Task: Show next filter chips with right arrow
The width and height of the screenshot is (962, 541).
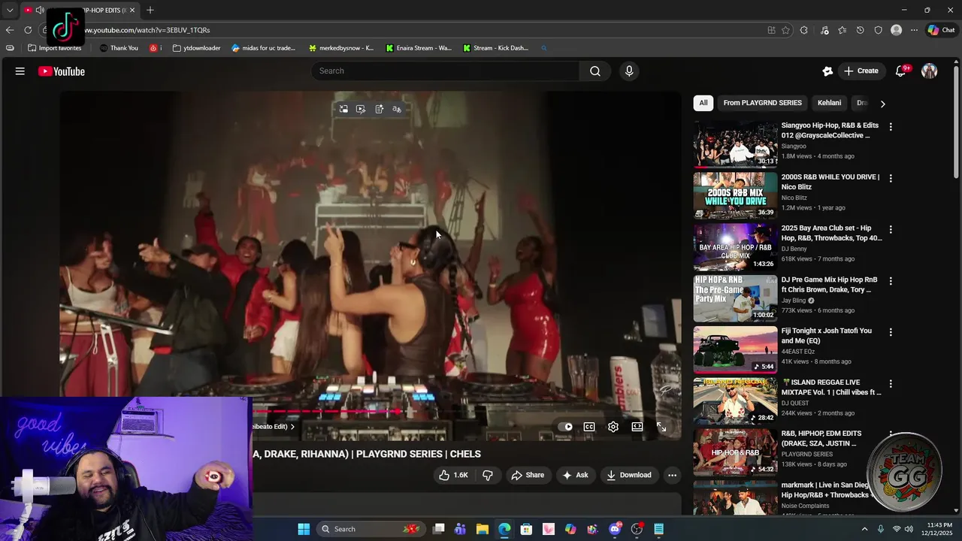Action: coord(882,104)
